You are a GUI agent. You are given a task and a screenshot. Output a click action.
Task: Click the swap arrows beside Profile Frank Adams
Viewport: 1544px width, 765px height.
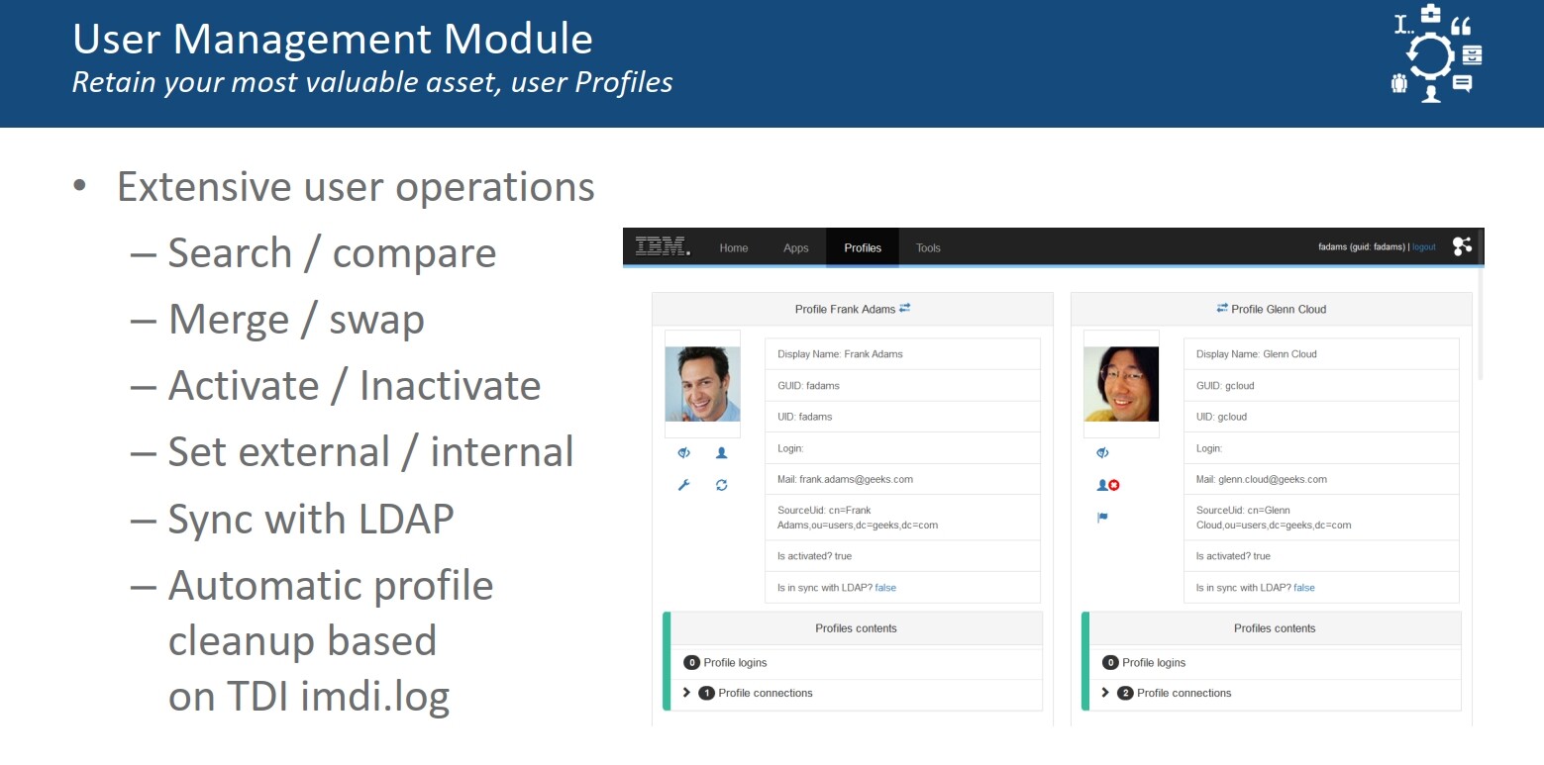[904, 308]
